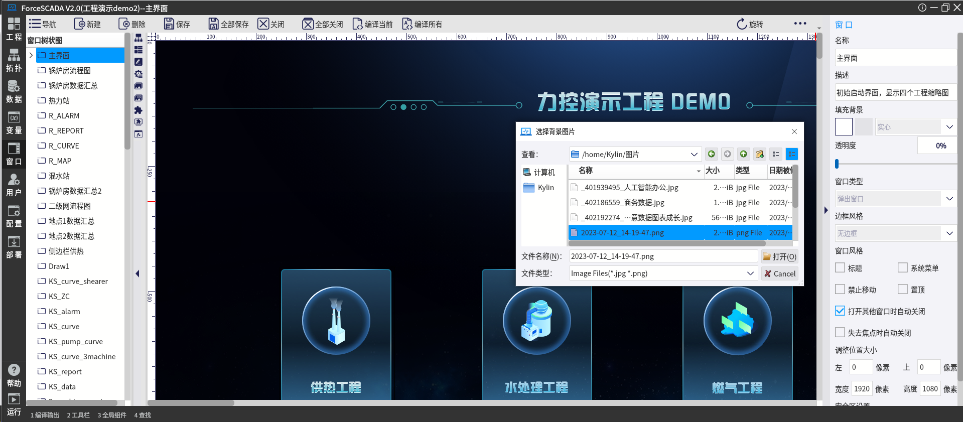The width and height of the screenshot is (963, 422).
Task: Enable the 禁止移动 checkbox
Action: coord(840,290)
